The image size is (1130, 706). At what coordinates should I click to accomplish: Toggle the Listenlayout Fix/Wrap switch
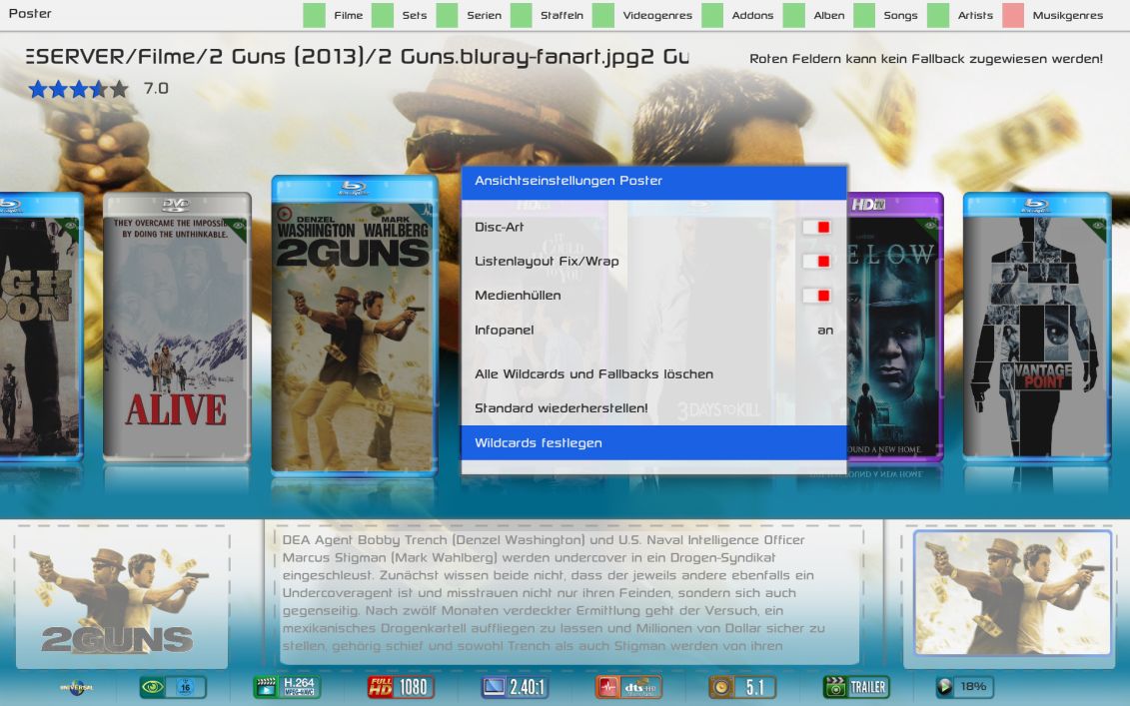(x=816, y=261)
